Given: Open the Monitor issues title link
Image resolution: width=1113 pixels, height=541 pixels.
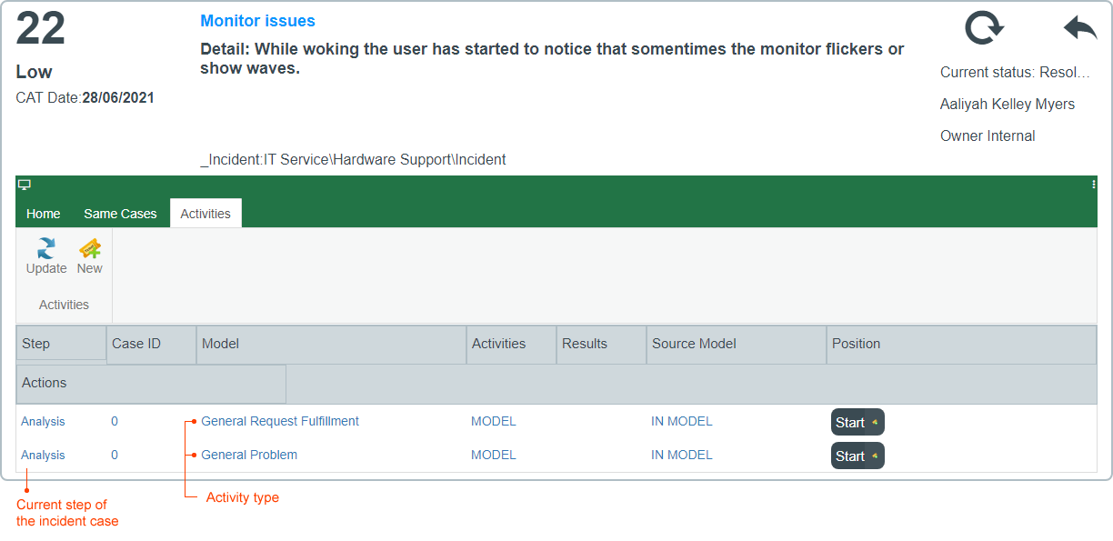Looking at the screenshot, I should (258, 21).
